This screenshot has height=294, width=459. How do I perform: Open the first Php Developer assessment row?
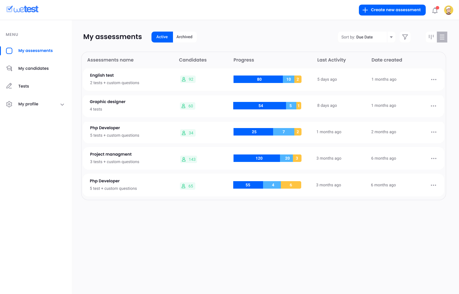pyautogui.click(x=105, y=128)
